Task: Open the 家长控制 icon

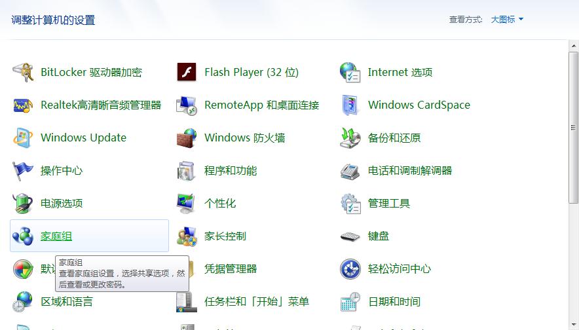Action: pos(187,236)
